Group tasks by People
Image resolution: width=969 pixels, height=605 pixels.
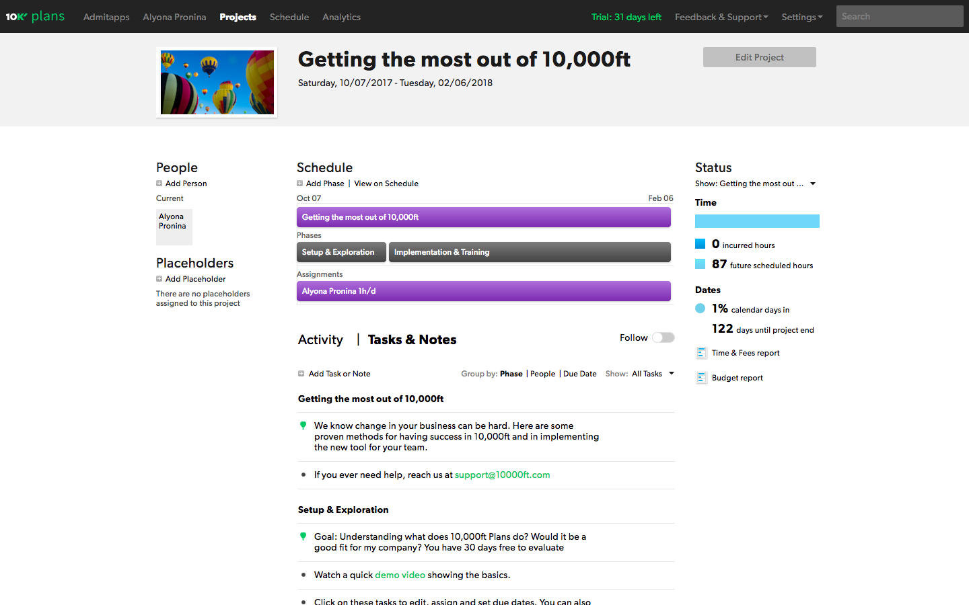click(x=542, y=374)
